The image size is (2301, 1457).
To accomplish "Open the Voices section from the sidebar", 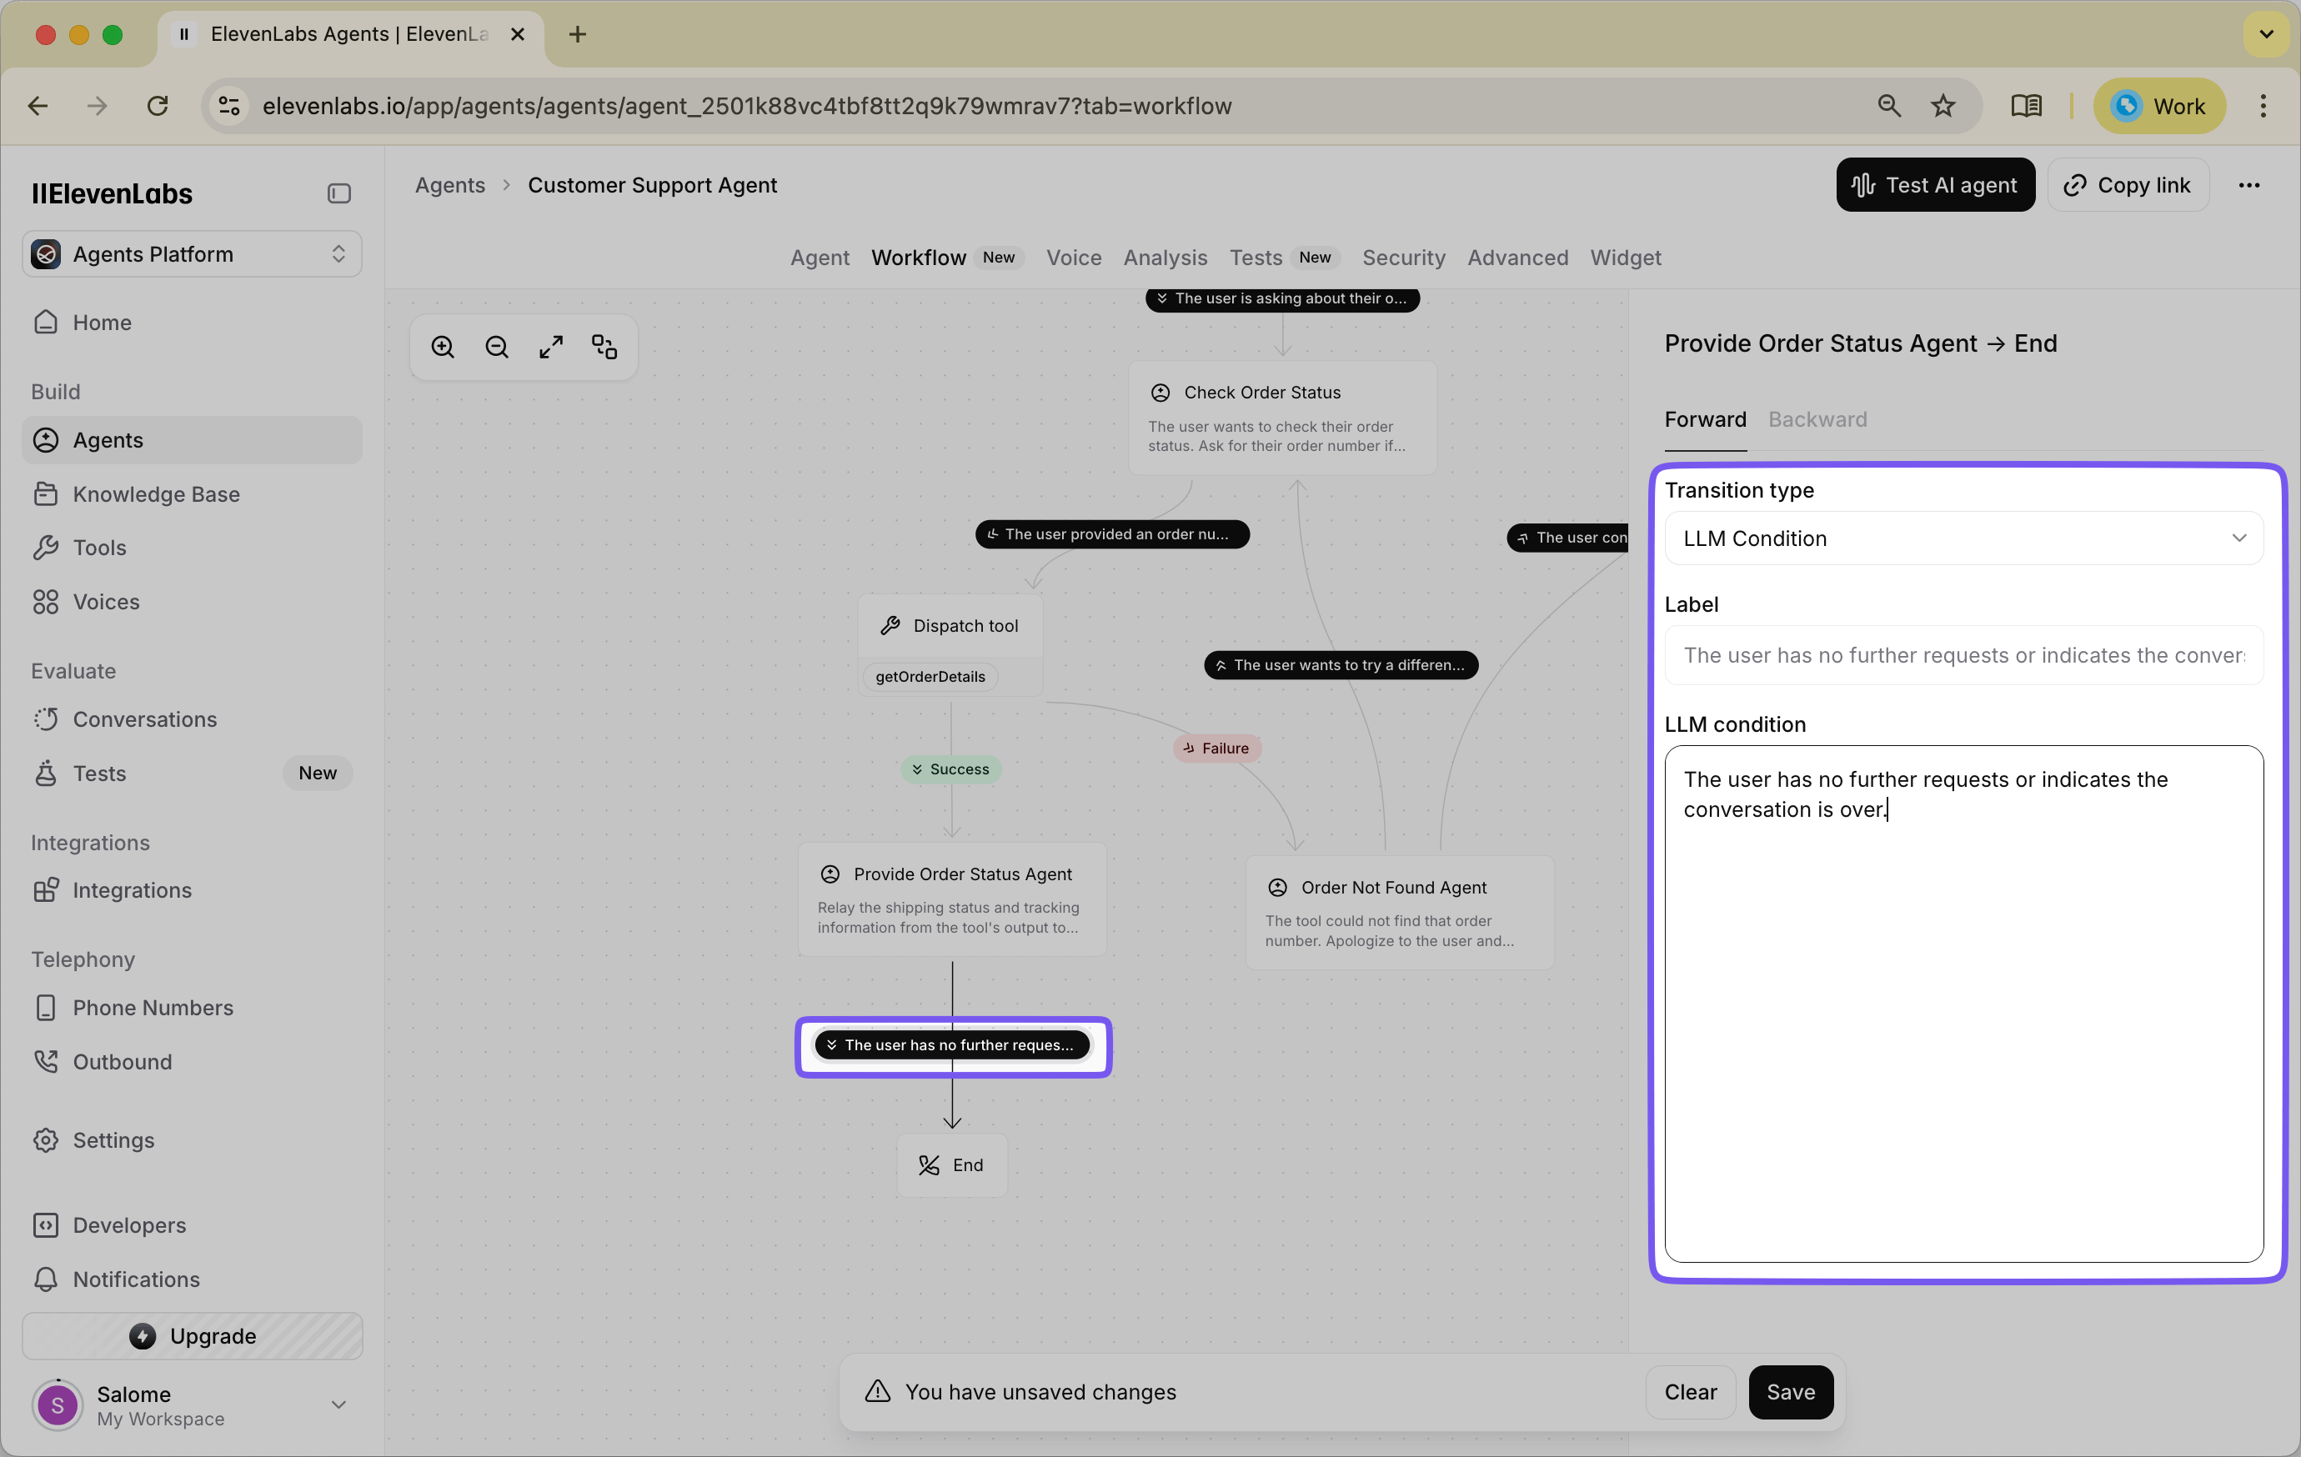I will (x=107, y=602).
